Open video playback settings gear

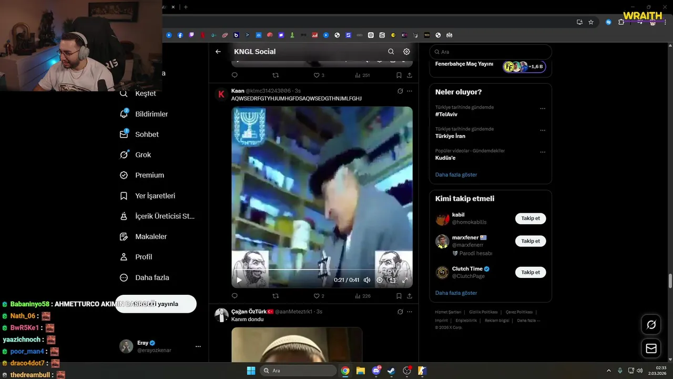pos(380,280)
